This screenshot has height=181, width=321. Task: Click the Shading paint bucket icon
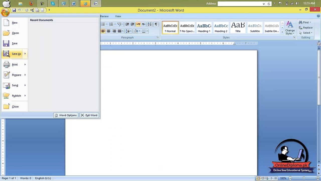[136, 31]
